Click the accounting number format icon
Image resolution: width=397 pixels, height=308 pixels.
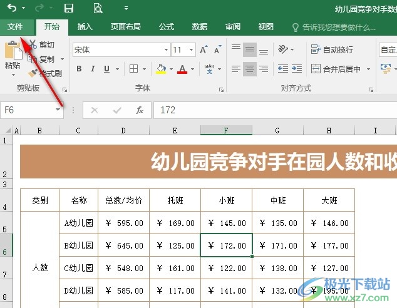click(x=385, y=69)
